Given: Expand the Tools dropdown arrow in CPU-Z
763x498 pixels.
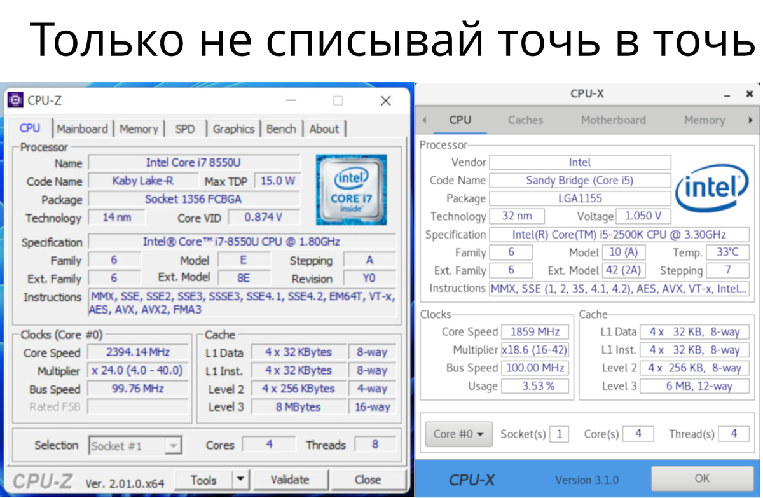Looking at the screenshot, I should [240, 480].
